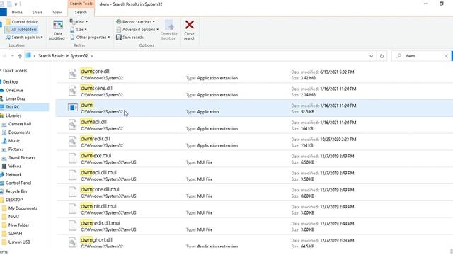Open OneDrive in navigation pane

tap(14, 90)
